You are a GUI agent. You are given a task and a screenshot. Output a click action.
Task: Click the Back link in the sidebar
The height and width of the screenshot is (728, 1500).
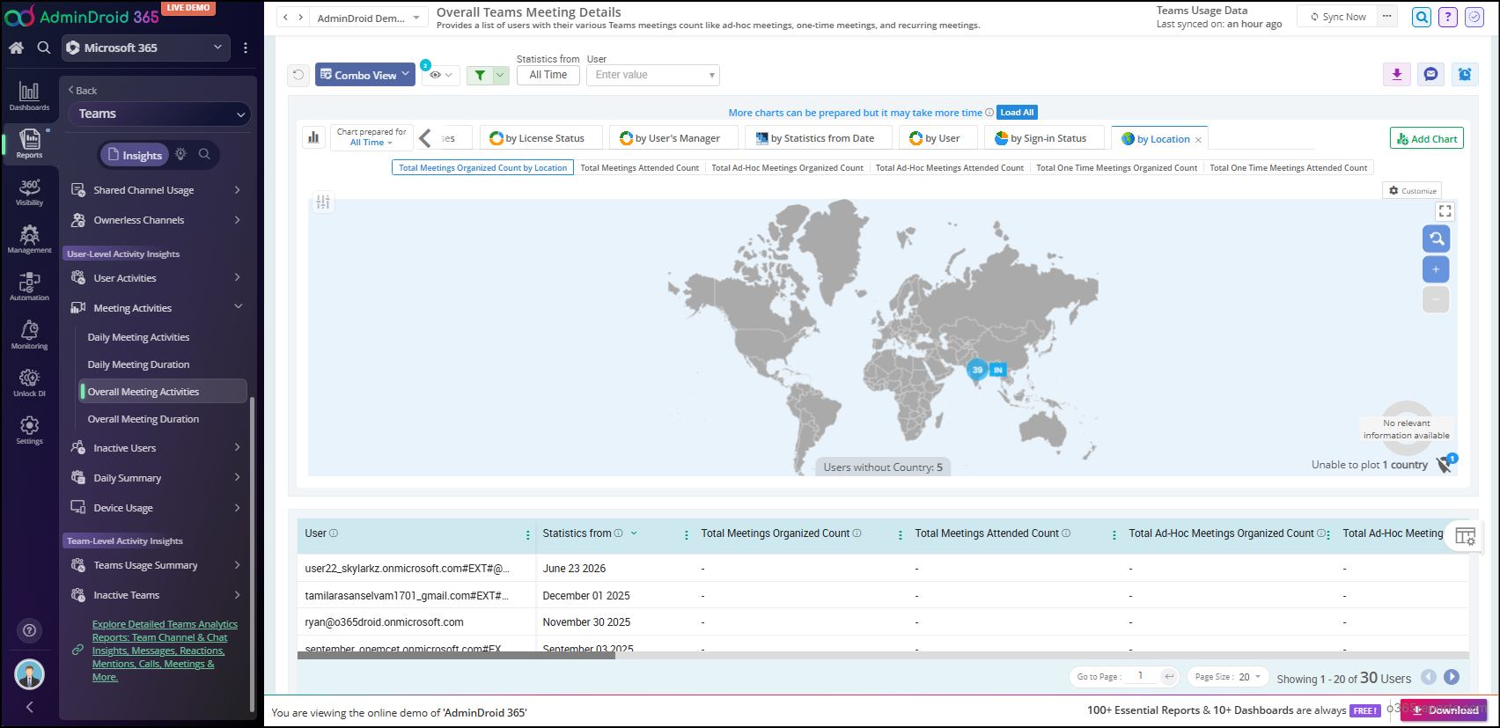click(x=83, y=91)
